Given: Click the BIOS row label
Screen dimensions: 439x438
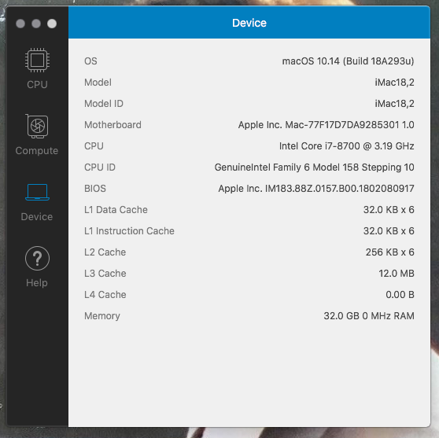Looking at the screenshot, I should (95, 189).
